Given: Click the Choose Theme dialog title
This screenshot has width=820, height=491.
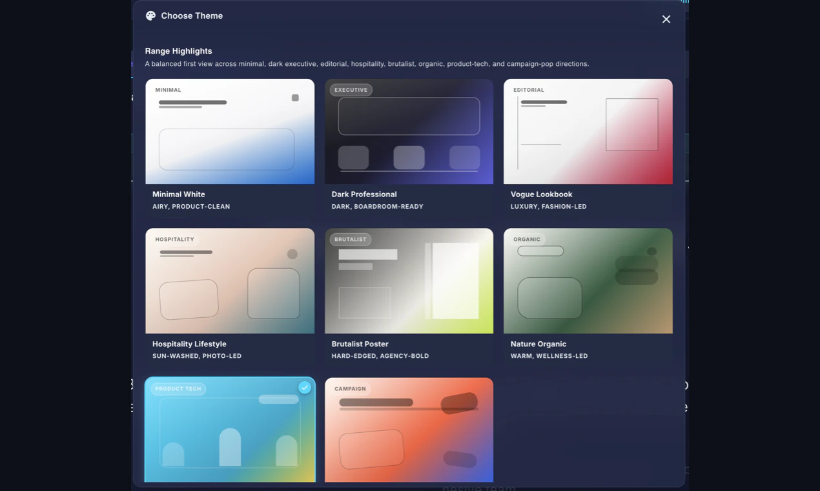Looking at the screenshot, I should (x=192, y=16).
